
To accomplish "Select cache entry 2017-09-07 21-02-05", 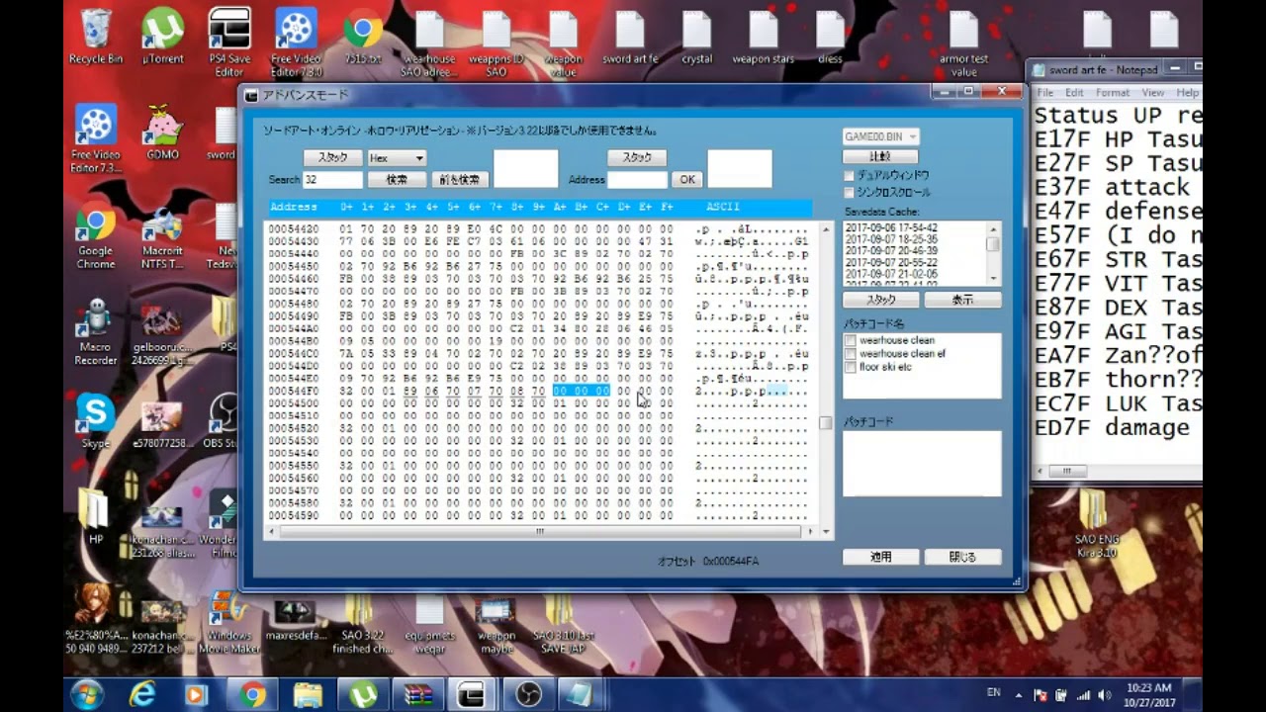I will click(891, 274).
